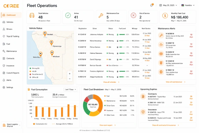
Task: Expand the Desert Logistics (Pty) Ltd account switcher
Action: (x=12, y=125)
